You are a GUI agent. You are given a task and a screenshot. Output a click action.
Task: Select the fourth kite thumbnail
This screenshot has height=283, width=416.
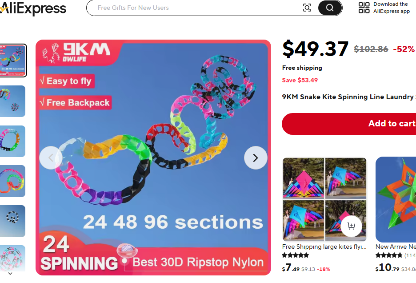point(12,181)
